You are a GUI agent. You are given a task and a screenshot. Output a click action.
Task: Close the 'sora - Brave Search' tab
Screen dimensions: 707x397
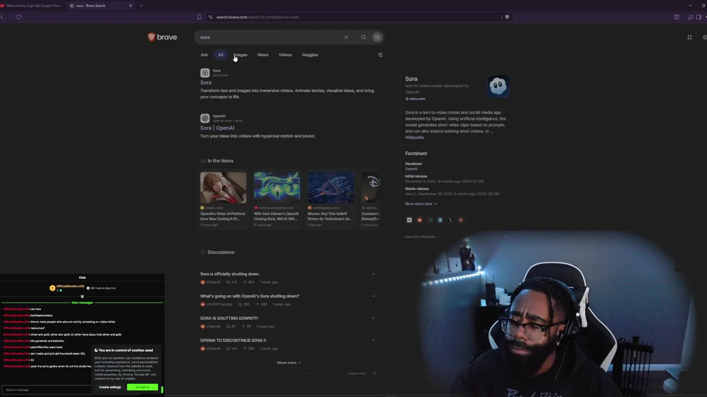click(x=130, y=6)
